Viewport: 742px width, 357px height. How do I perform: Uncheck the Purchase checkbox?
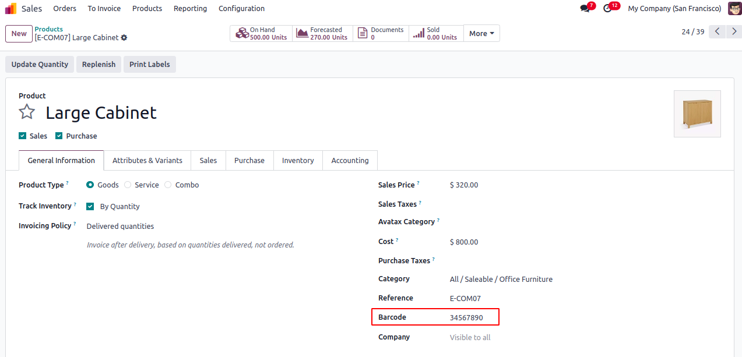[x=59, y=136]
